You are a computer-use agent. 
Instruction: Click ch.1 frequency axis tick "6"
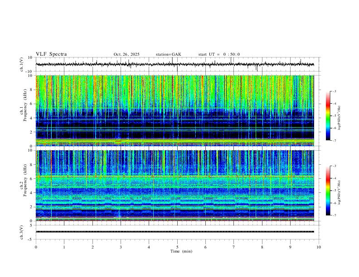[x=31, y=104]
